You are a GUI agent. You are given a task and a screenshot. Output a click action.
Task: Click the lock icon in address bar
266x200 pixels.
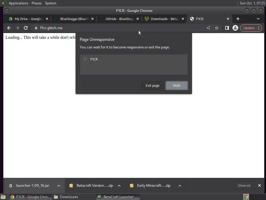pyautogui.click(x=36, y=28)
